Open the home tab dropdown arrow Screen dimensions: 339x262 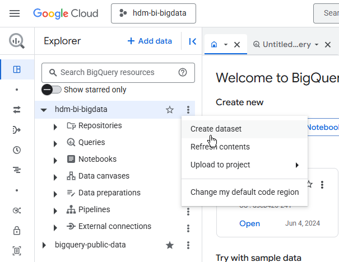(225, 45)
